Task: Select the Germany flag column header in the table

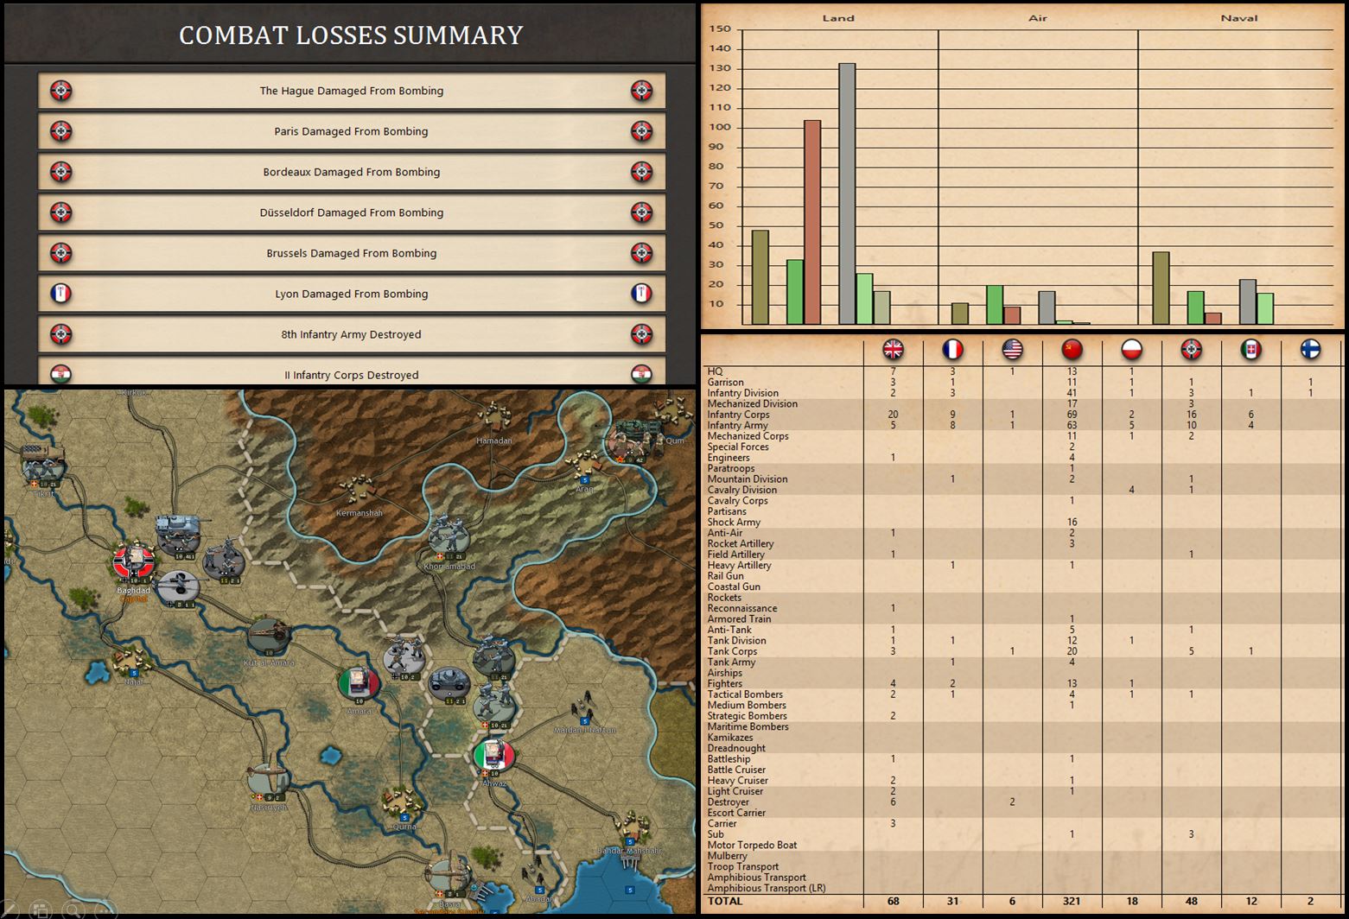Action: click(x=1191, y=349)
